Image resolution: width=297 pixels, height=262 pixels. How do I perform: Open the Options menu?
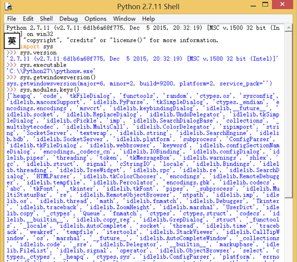(x=95, y=19)
